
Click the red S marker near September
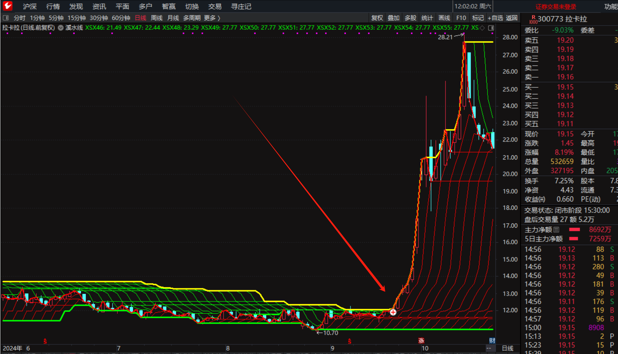(x=350, y=341)
